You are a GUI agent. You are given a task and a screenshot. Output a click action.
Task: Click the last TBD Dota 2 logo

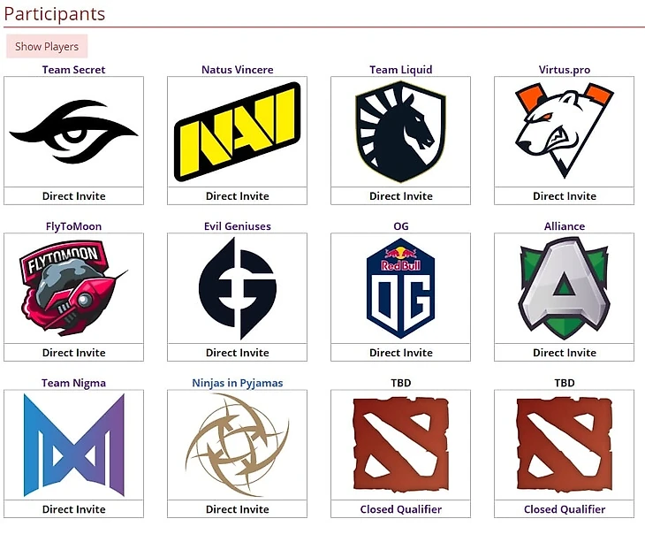click(x=564, y=444)
